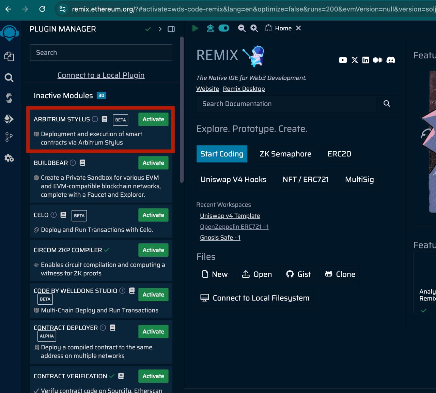Open Uniswap v4 Template workspace
The height and width of the screenshot is (393, 436).
230,216
